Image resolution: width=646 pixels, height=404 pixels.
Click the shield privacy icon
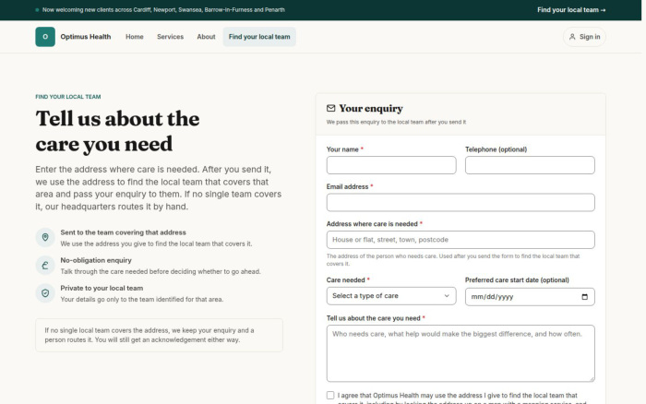tap(45, 293)
